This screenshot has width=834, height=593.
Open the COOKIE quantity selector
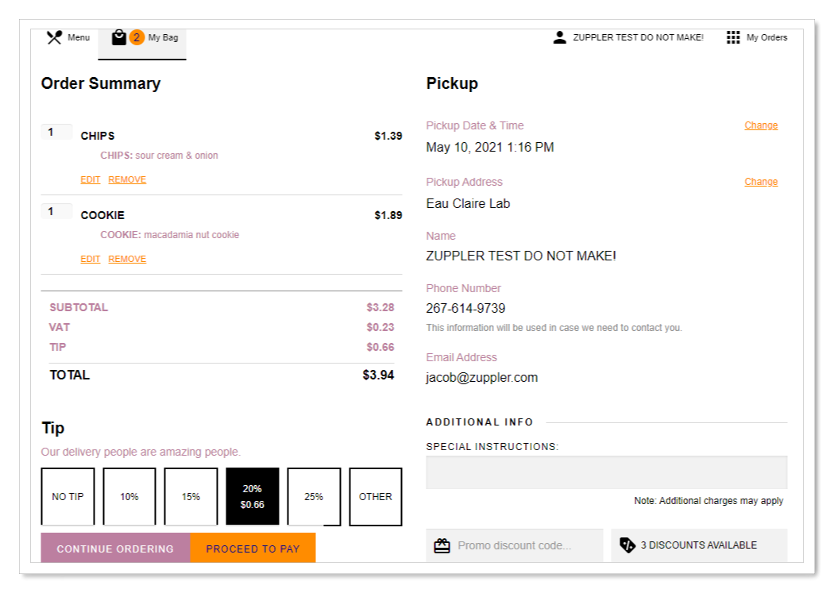pos(56,210)
